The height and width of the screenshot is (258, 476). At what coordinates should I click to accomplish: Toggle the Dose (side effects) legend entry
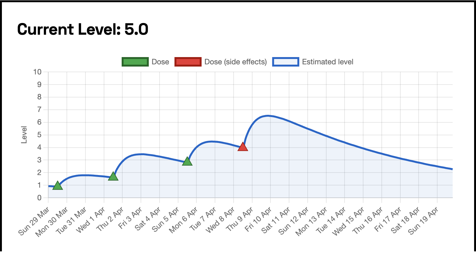[235, 62]
